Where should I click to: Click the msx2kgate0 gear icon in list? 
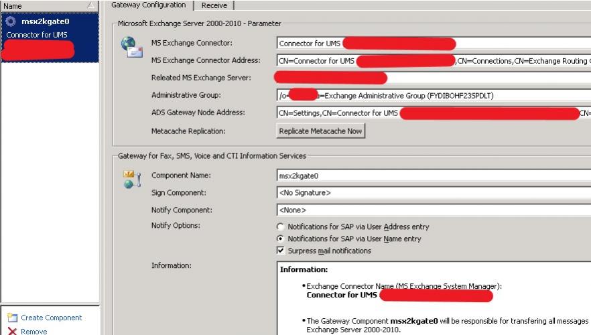tap(11, 21)
